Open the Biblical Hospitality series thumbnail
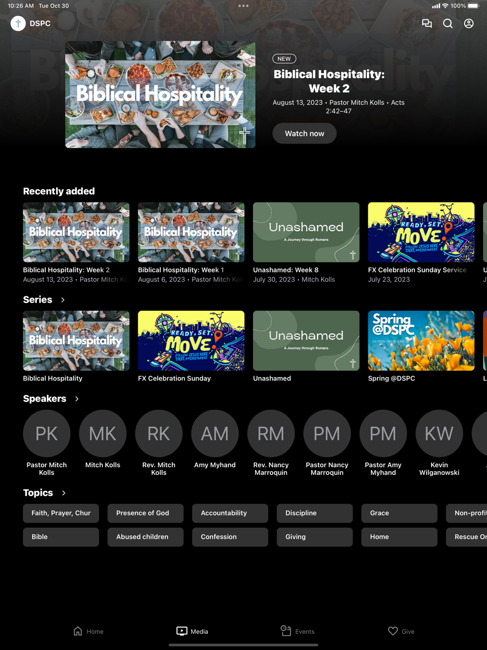This screenshot has height=650, width=487. [76, 341]
